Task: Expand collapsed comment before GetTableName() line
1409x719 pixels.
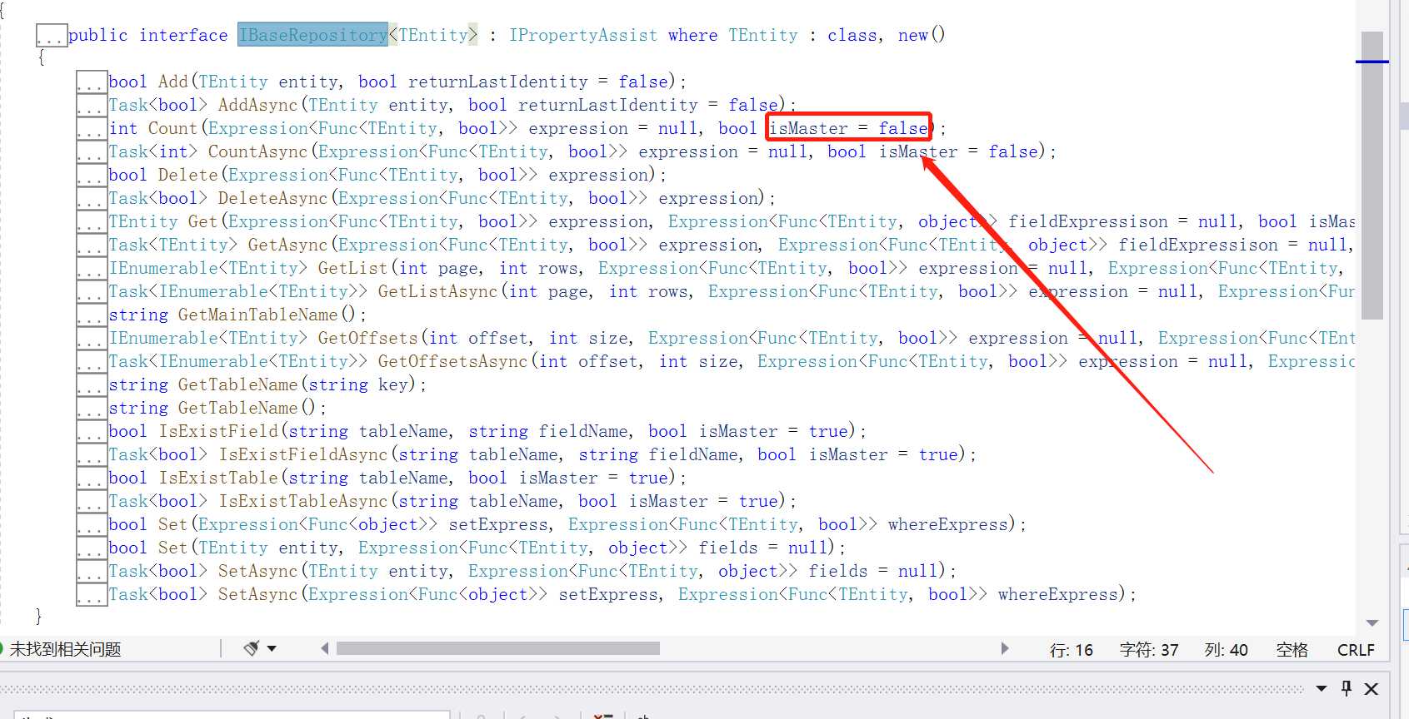Action: 92,409
